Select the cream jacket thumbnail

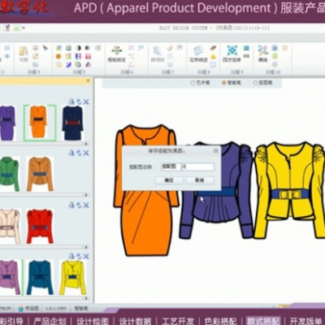click(x=10, y=226)
